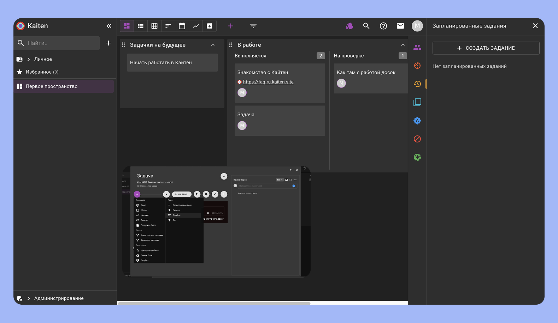
Task: Open the calendar view
Action: point(182,26)
